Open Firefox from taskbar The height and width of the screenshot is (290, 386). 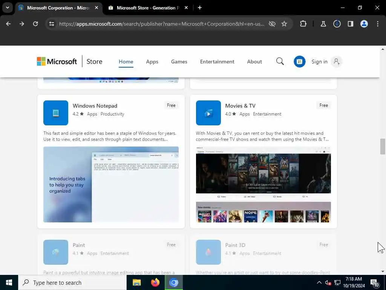pos(155,282)
